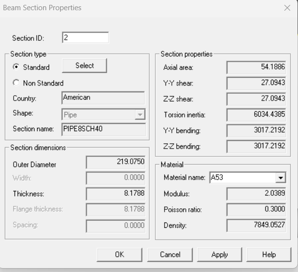Click the Section ID input field
298x272 pixels.
[85, 37]
